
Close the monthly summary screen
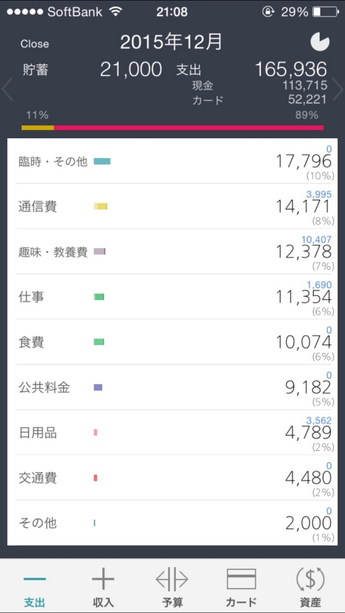[x=35, y=43]
